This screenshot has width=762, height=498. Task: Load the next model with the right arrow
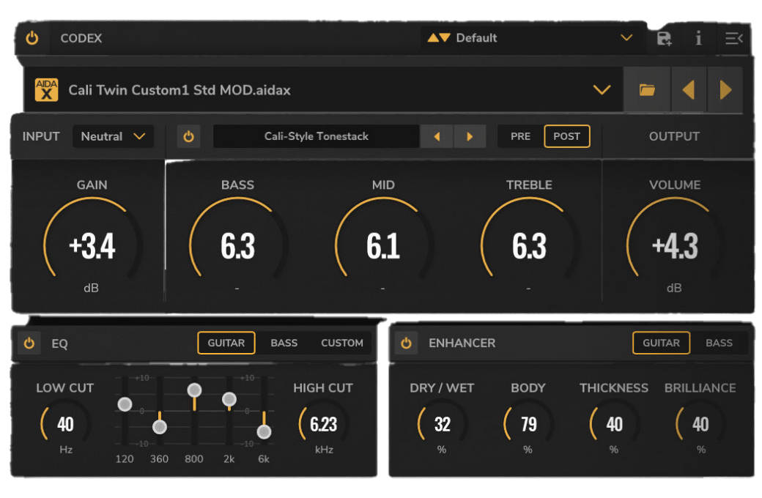pos(725,90)
